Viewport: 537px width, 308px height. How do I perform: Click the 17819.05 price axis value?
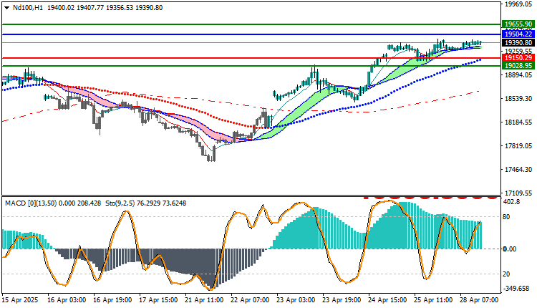click(518, 145)
